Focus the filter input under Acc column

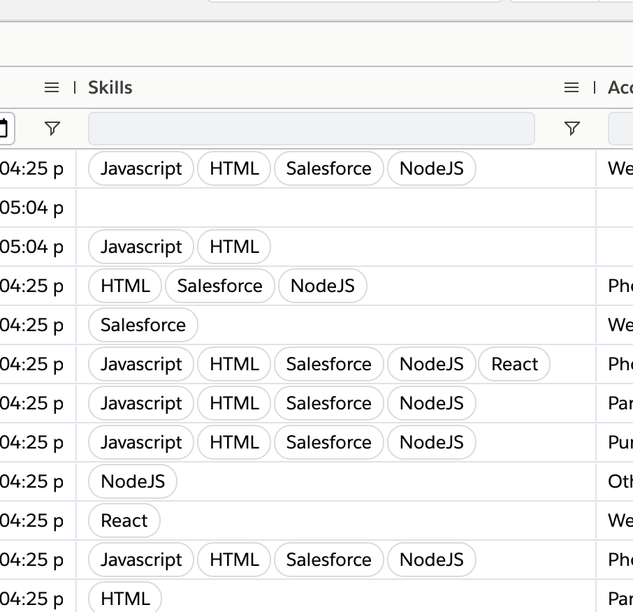621,129
